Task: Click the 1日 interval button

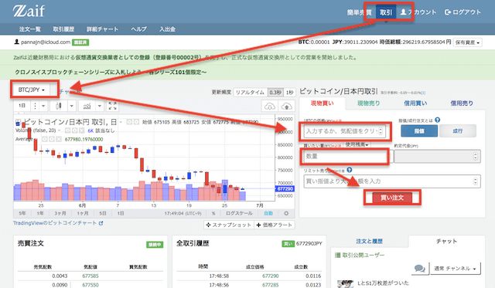Action: [22, 106]
